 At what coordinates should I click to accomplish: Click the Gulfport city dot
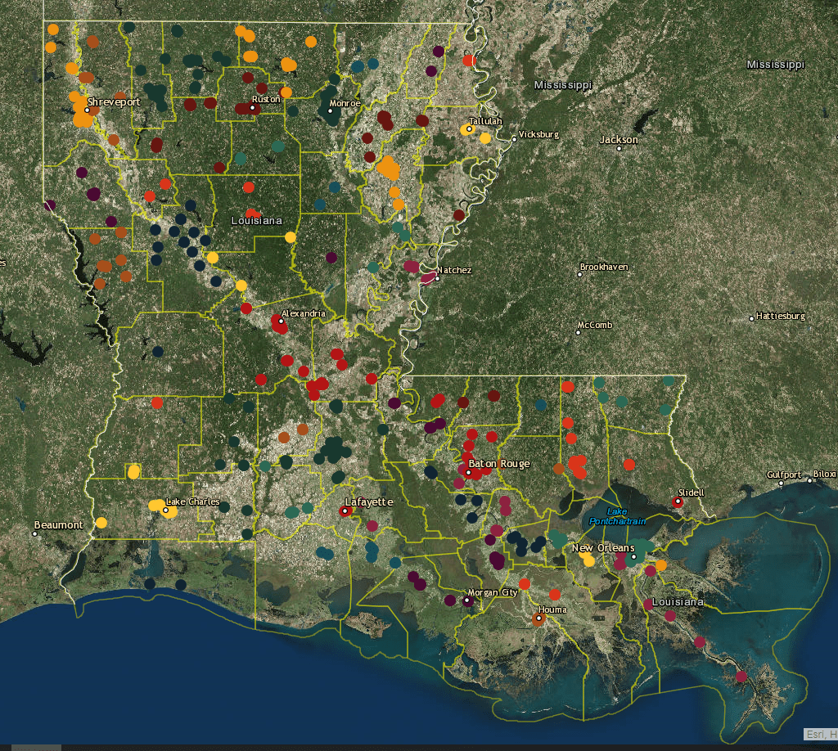(x=782, y=483)
